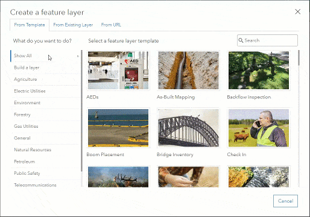Screen dimensions: 310x217
Task: Click the Search templates field
Action: click(x=267, y=40)
